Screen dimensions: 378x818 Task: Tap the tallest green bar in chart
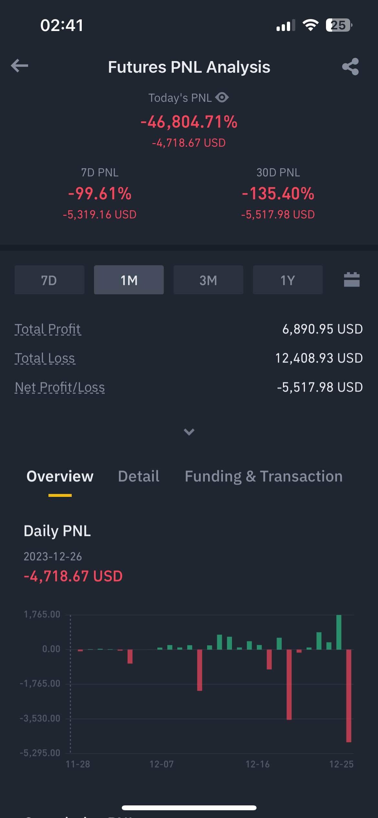(339, 632)
